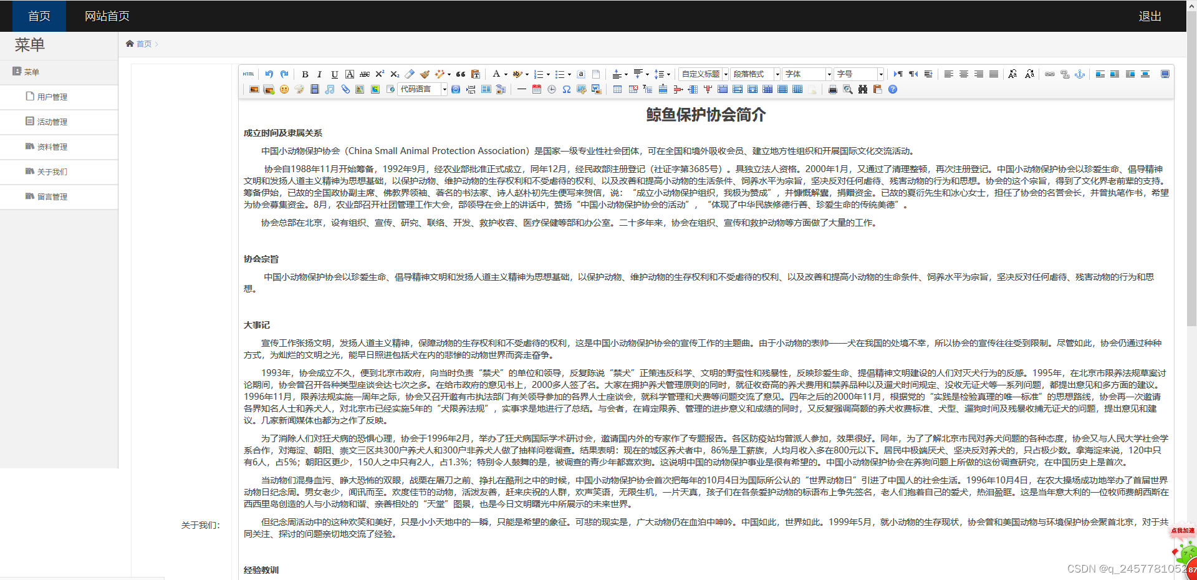Click insert table icon
Screen dimensions: 1197x580
point(617,89)
